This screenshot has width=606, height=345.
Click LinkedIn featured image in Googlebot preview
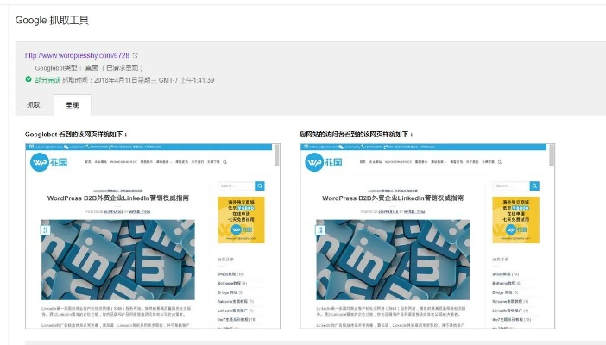click(117, 259)
